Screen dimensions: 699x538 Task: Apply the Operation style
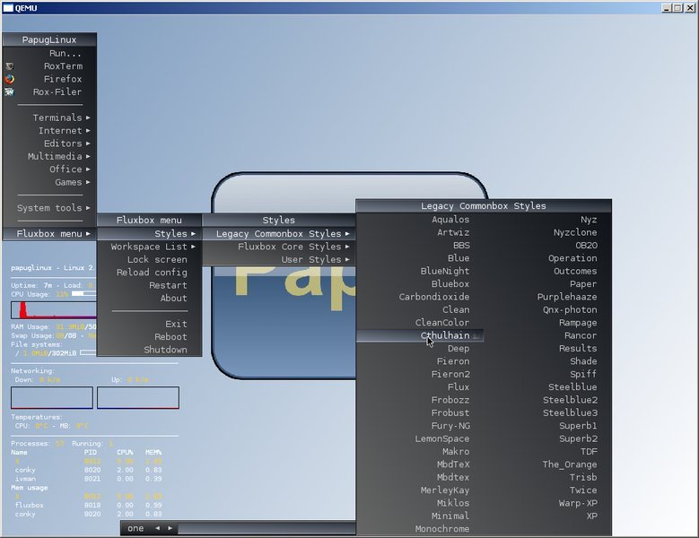[x=547, y=258]
